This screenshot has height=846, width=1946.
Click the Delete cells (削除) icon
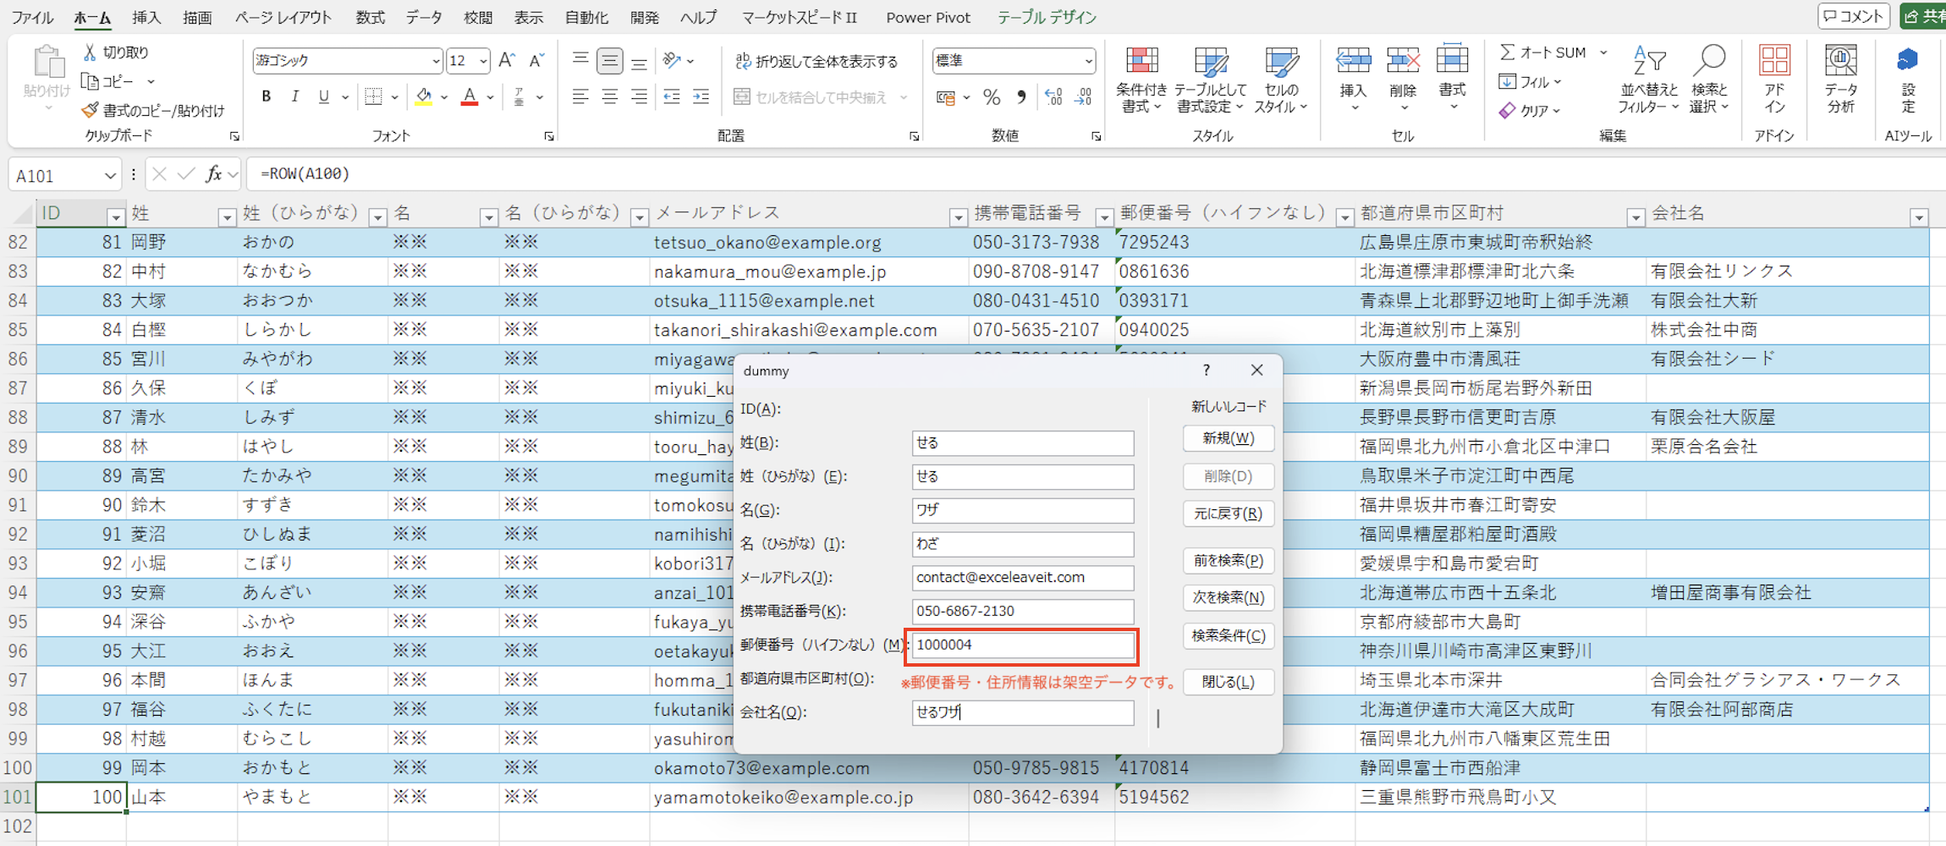(1403, 61)
